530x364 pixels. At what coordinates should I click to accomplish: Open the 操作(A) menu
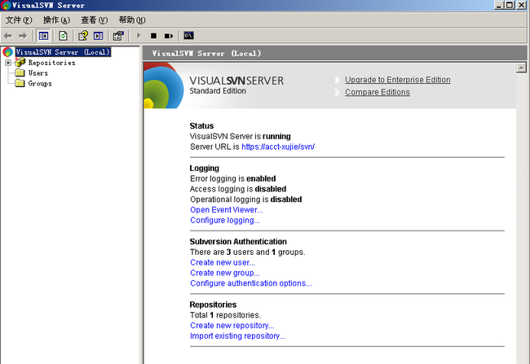pos(56,20)
